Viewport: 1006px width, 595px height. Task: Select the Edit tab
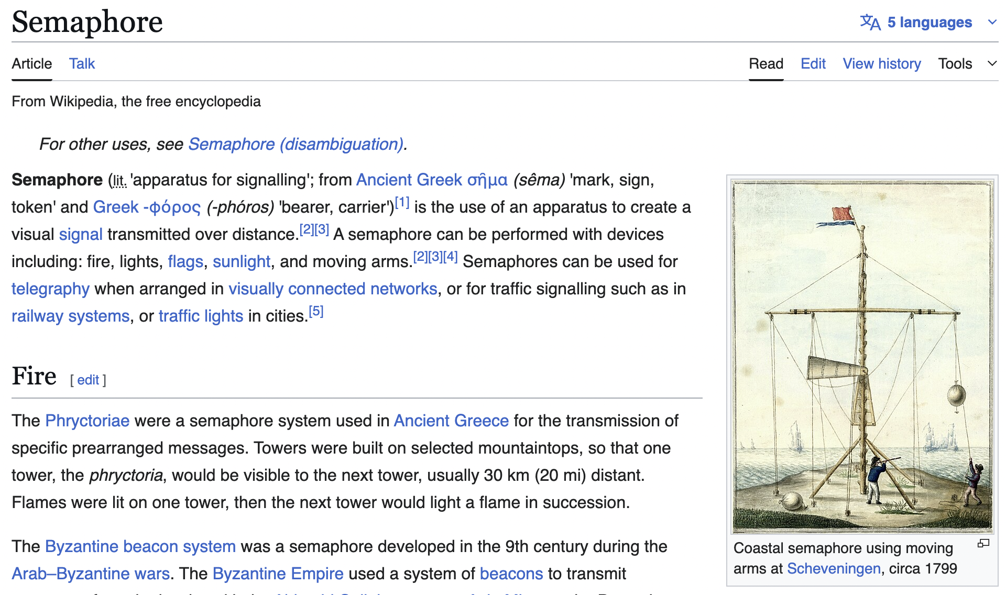813,63
